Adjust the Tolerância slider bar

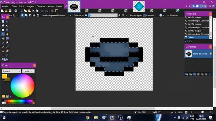coord(103,15)
